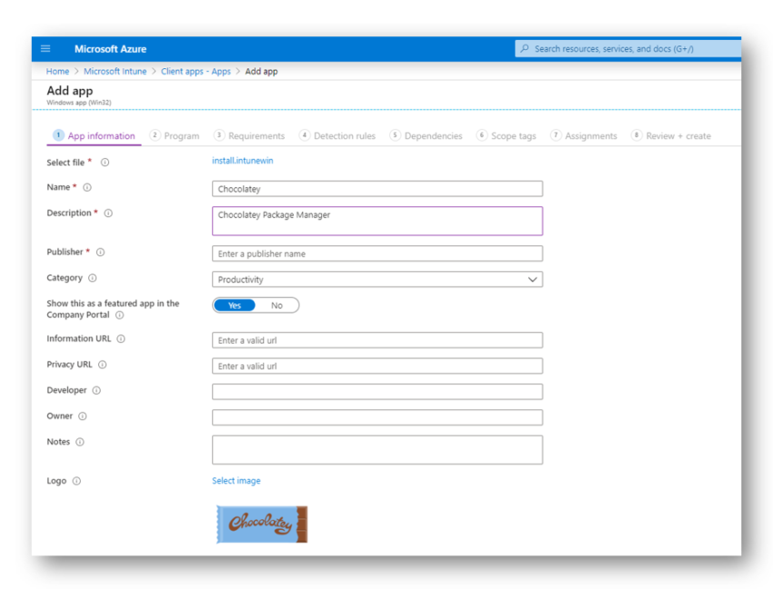Image resolution: width=773 pixels, height=589 pixels.
Task: Open the Review + create tab
Action: click(x=671, y=135)
